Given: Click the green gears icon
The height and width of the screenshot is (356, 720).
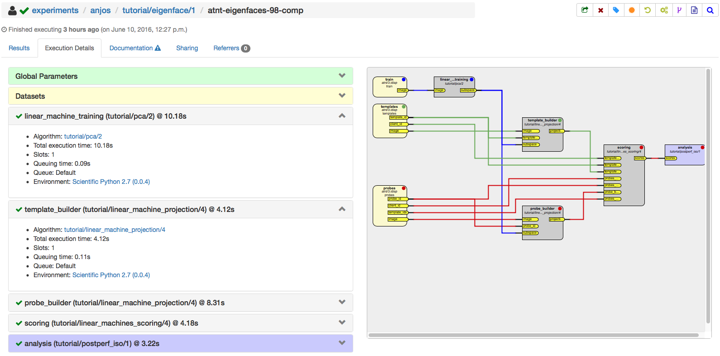Looking at the screenshot, I should 663,10.
